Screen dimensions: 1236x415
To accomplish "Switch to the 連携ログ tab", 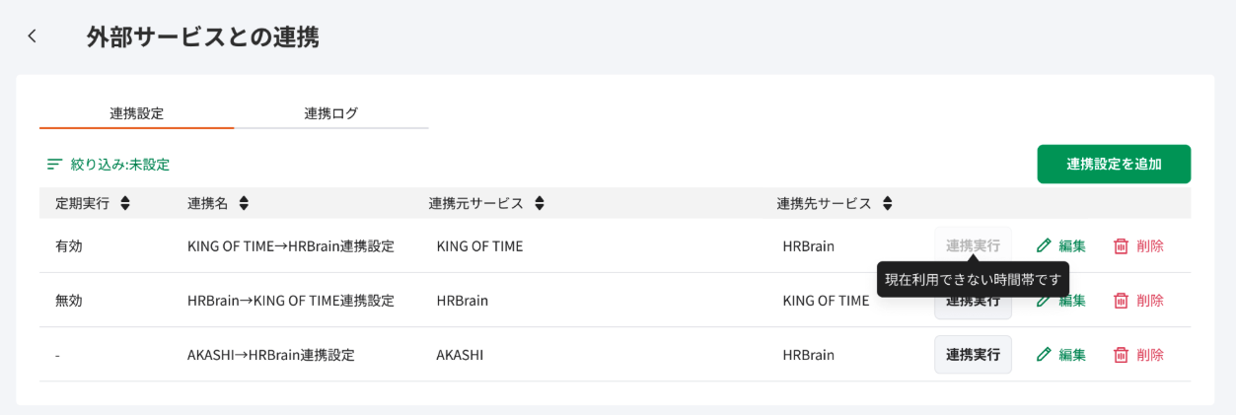I will tap(331, 113).
